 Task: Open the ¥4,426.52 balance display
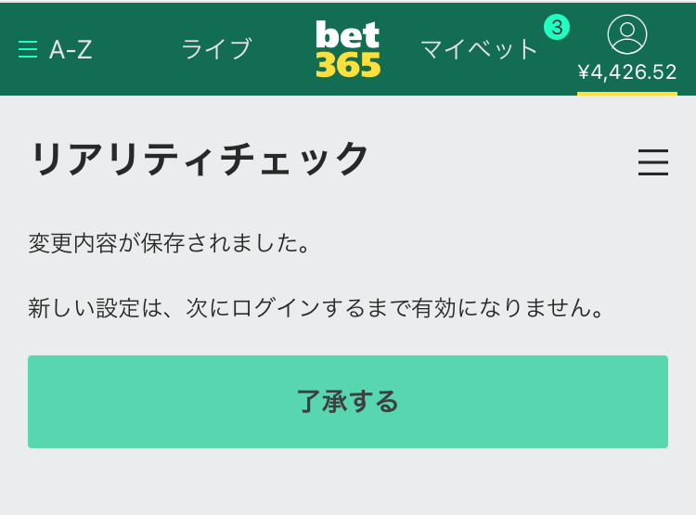coord(627,72)
